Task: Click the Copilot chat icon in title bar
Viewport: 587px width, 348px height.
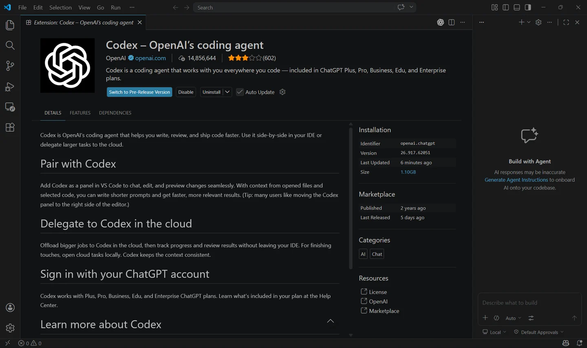Action: point(401,7)
